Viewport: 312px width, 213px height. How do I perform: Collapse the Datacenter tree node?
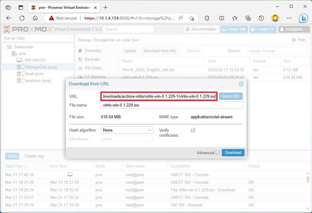coord(5,47)
